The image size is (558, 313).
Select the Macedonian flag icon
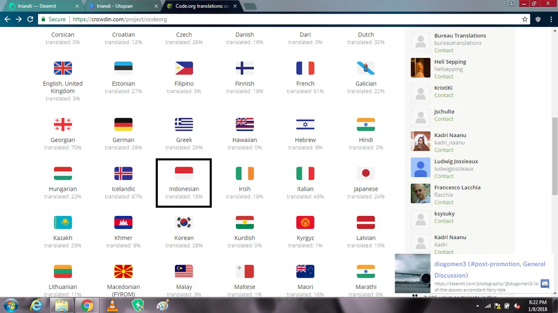pyautogui.click(x=123, y=271)
